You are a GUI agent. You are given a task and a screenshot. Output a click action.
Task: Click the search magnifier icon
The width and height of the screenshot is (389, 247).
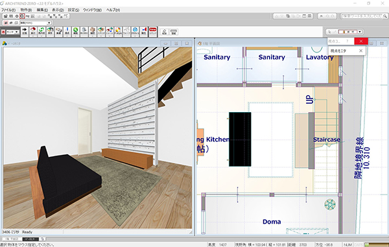pos(385,16)
